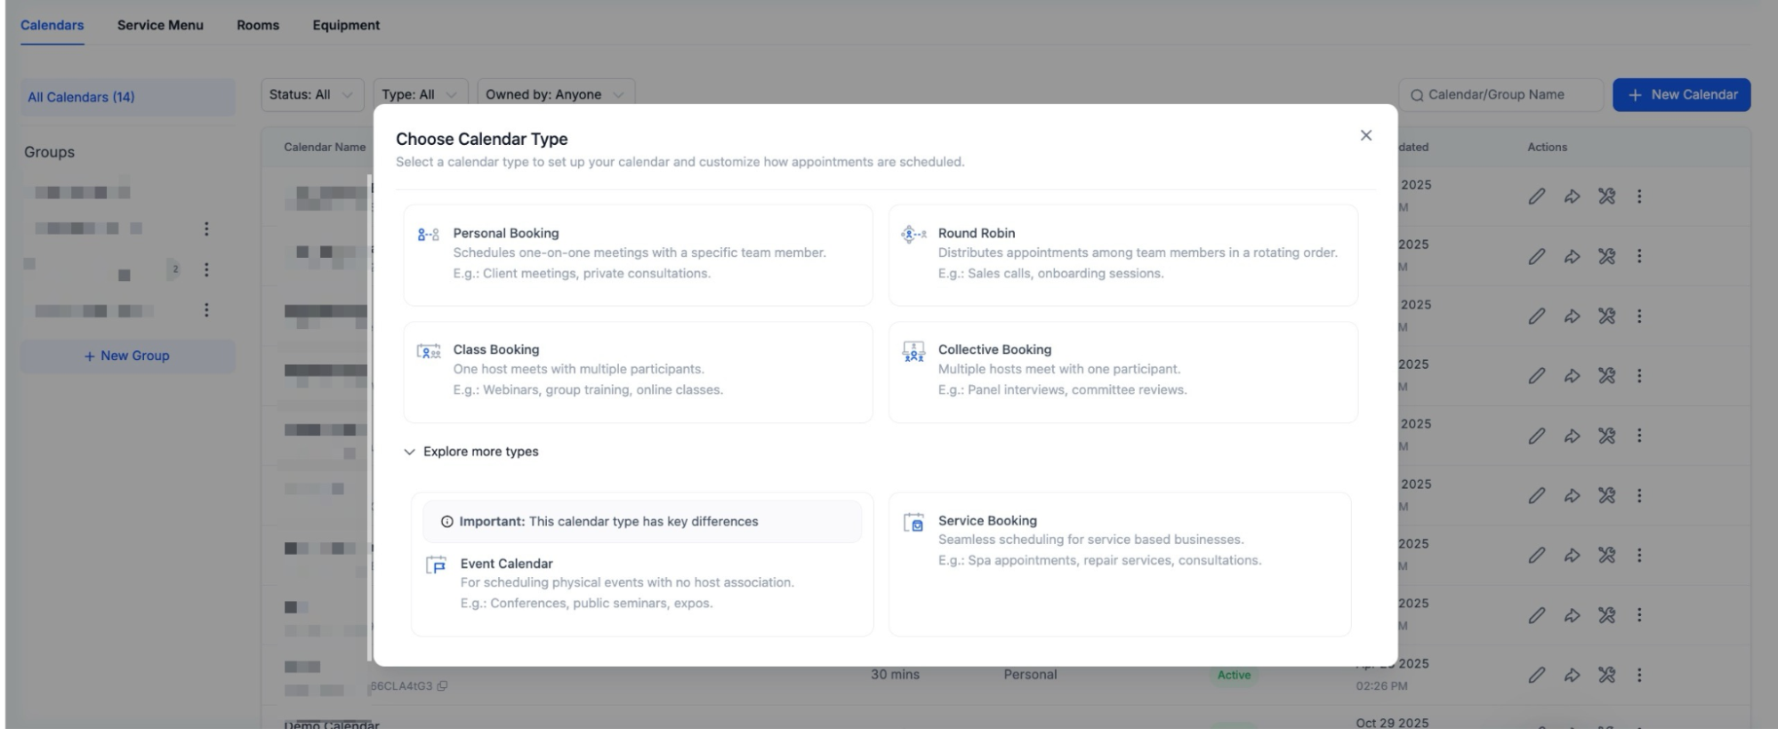Select the Personal Booking calendar type
Viewport: 1778px width, 729px height.
637,254
